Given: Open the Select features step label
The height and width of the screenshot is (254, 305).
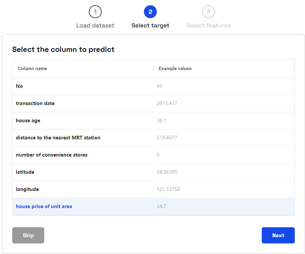Looking at the screenshot, I should tap(208, 25).
